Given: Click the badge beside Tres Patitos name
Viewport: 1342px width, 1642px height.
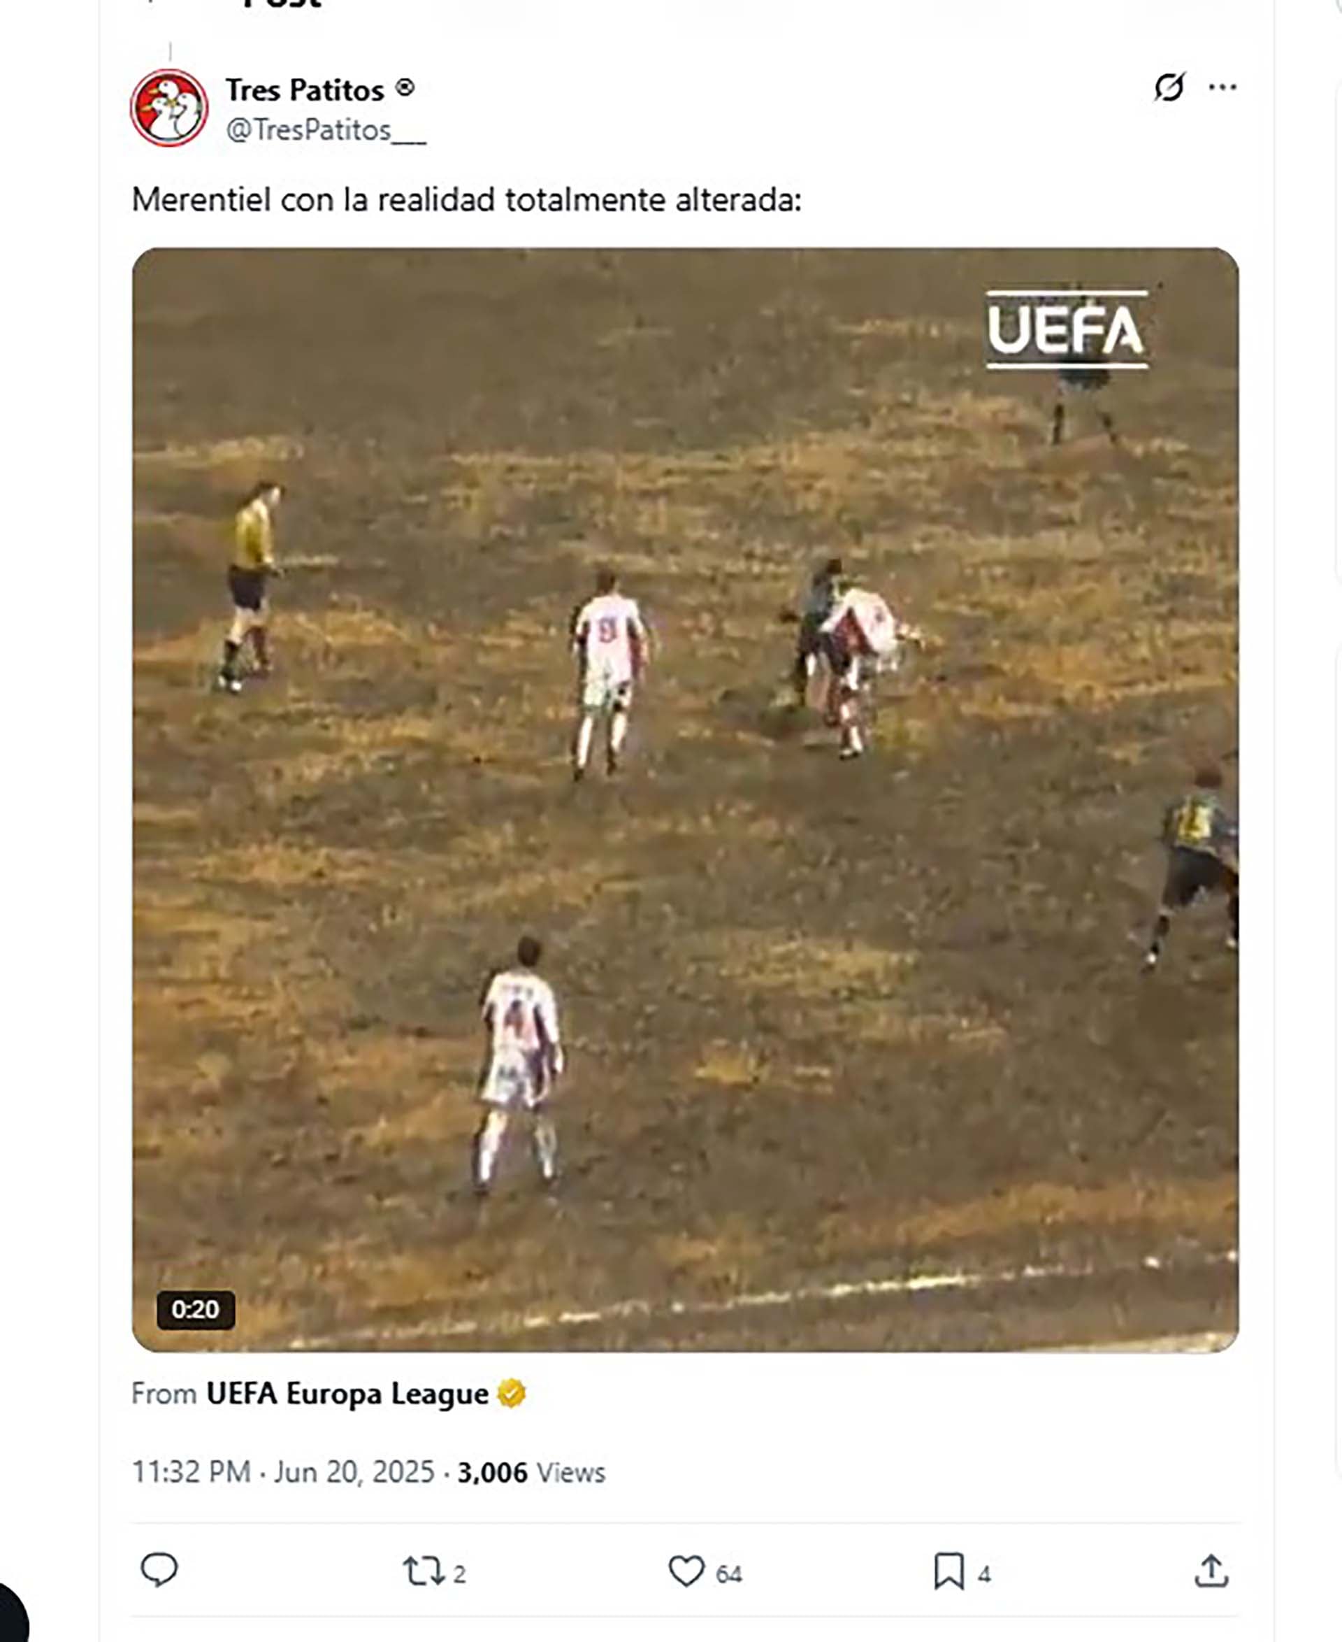Looking at the screenshot, I should 405,88.
